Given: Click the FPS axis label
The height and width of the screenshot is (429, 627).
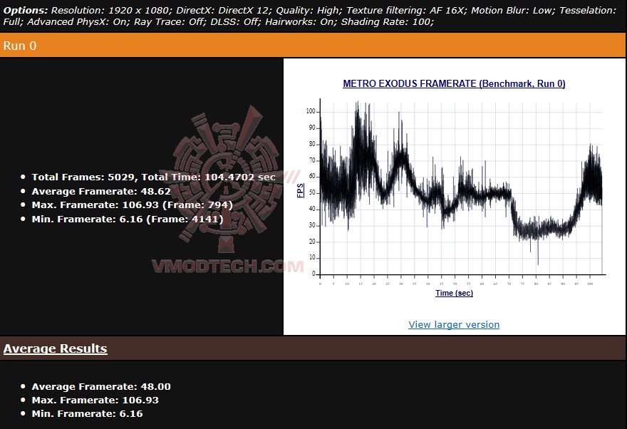Looking at the screenshot, I should coord(300,190).
